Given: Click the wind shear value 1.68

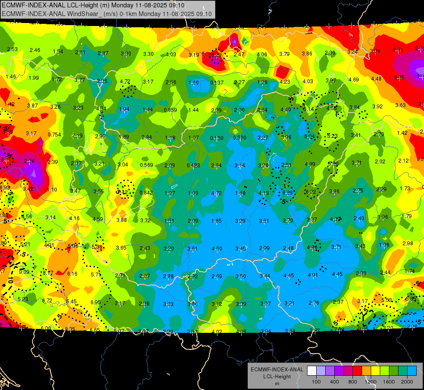Looking at the screenshot, I should tap(240, 193).
